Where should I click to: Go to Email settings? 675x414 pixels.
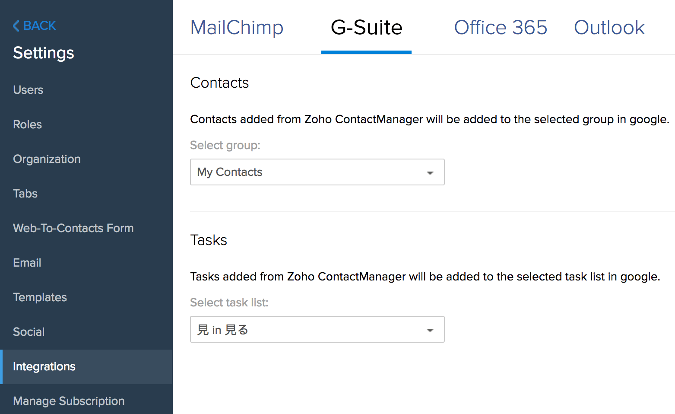pyautogui.click(x=27, y=263)
